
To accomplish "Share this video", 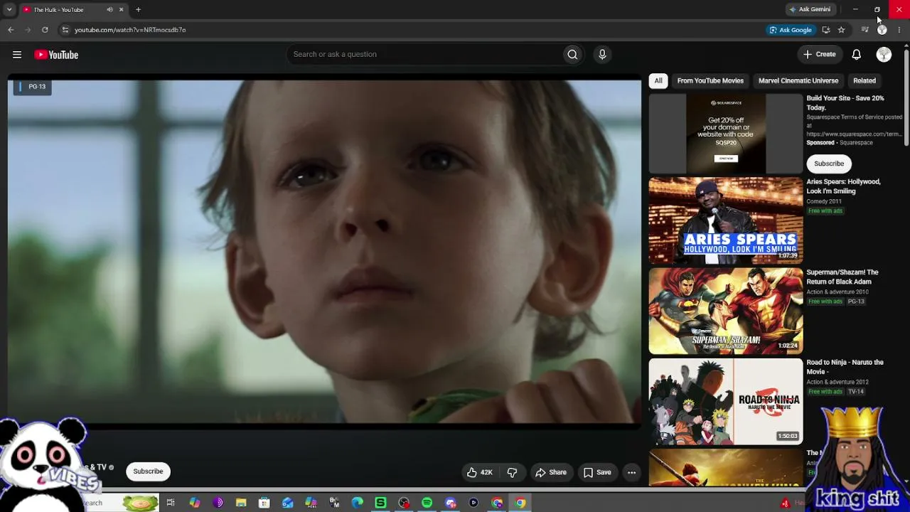I will point(551,472).
